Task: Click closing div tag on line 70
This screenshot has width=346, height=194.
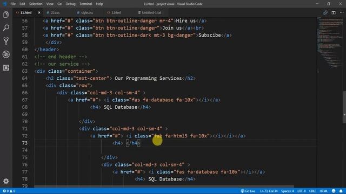Action: coord(87,121)
